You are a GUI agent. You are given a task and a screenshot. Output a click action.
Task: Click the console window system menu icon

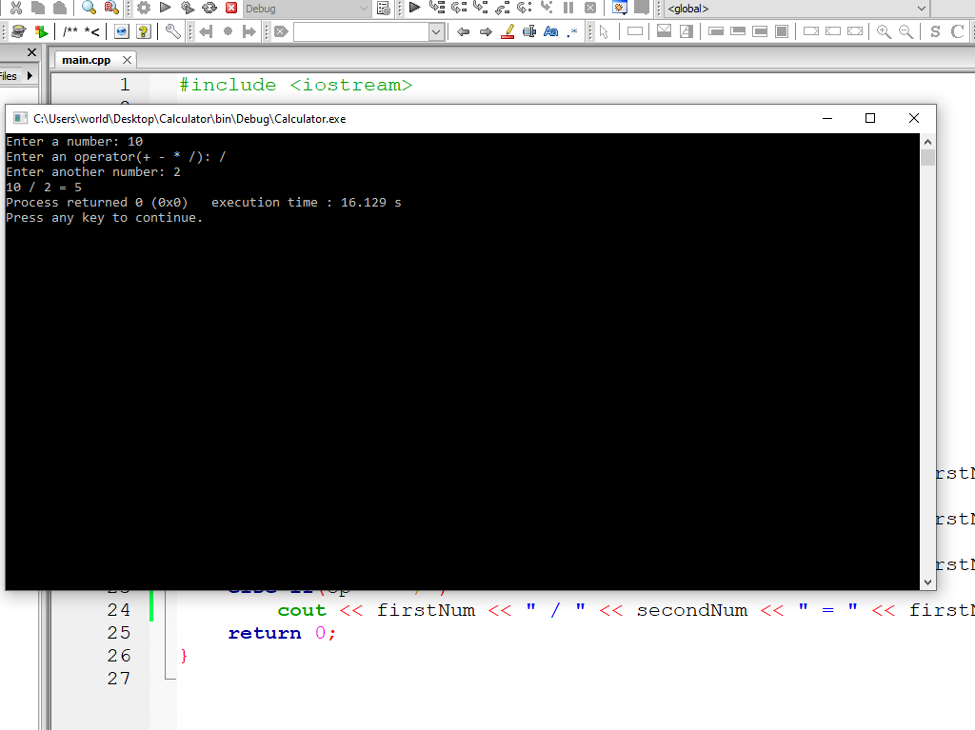(x=21, y=118)
